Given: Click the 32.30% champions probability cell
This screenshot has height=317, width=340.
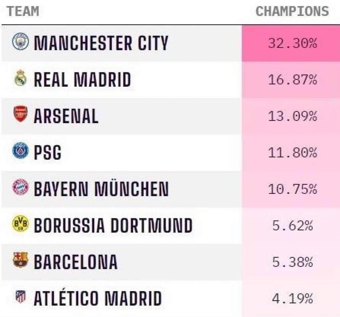Looking at the screenshot, I should (291, 43).
